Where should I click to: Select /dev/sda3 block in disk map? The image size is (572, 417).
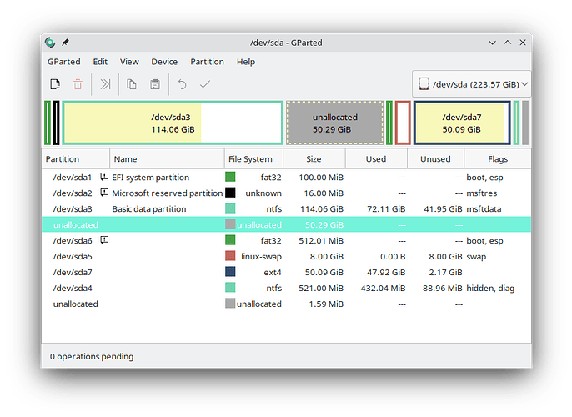click(173, 123)
